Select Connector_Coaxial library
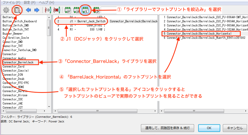Screen dimensions: 248x135 pos(15,71)
